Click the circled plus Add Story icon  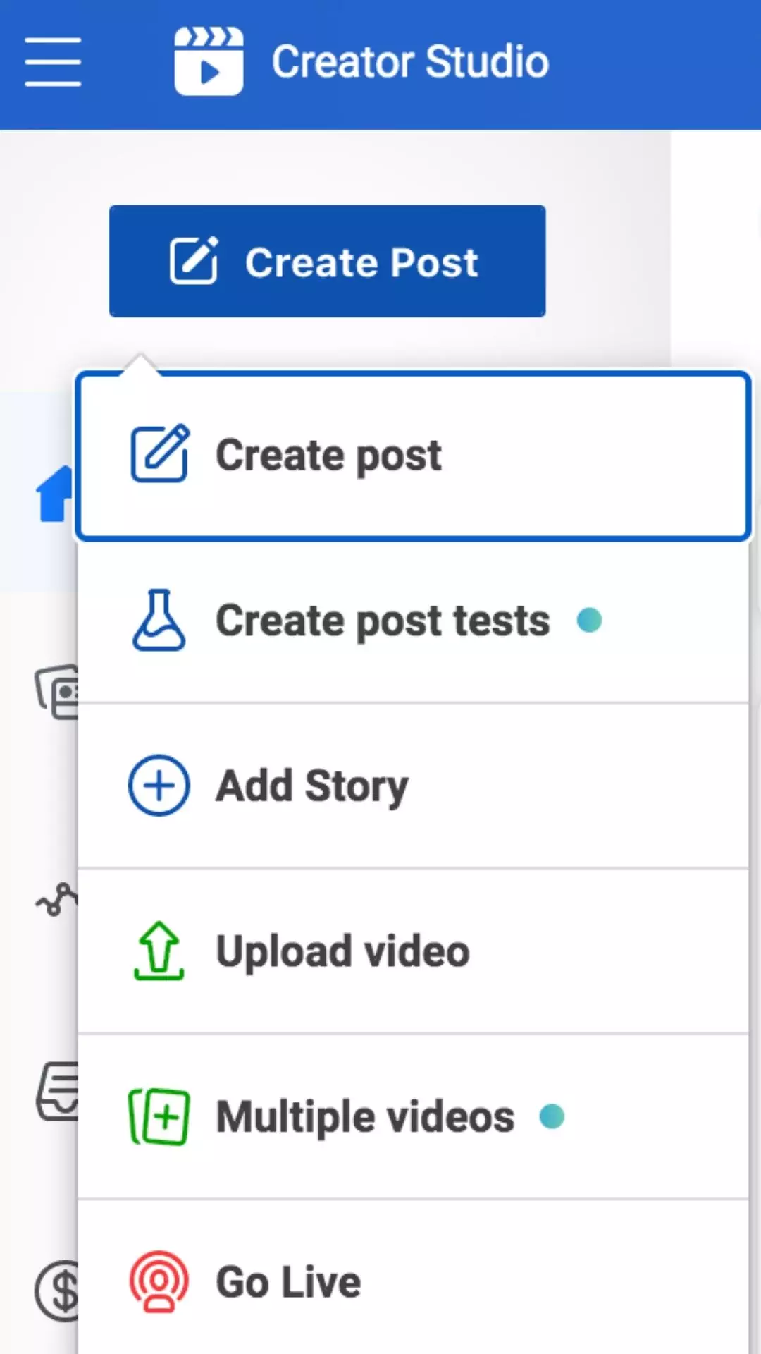coord(159,786)
